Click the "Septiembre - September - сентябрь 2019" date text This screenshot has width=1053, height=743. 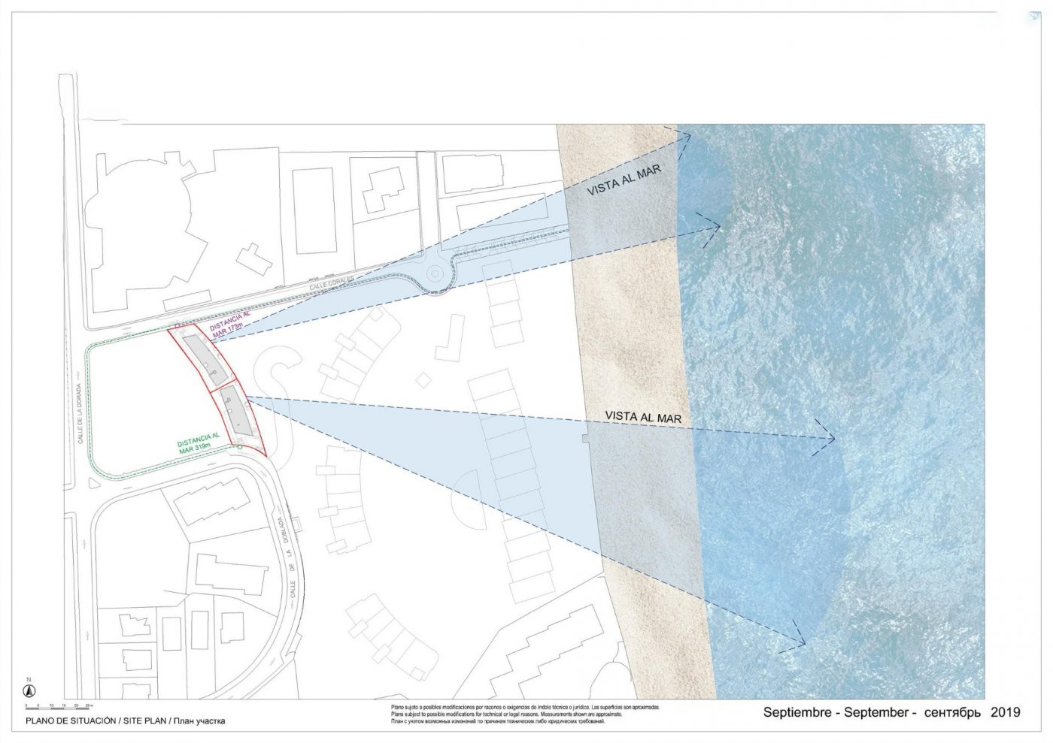click(x=891, y=712)
